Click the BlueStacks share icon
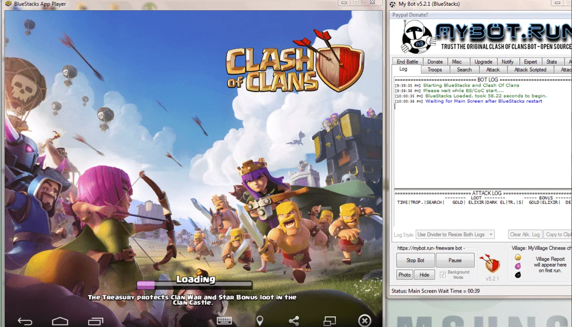The image size is (572, 327). coord(294,321)
